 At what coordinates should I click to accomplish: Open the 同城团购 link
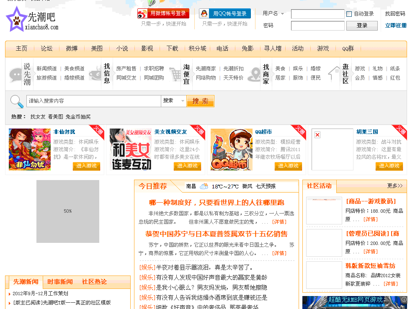click(154, 78)
